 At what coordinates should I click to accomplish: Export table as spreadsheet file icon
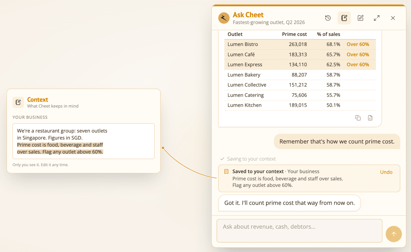tap(370, 118)
